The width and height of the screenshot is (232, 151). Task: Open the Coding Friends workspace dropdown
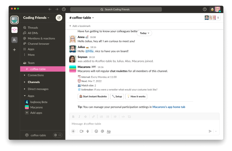36,18
